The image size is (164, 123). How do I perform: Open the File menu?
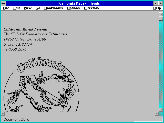coord(6,8)
